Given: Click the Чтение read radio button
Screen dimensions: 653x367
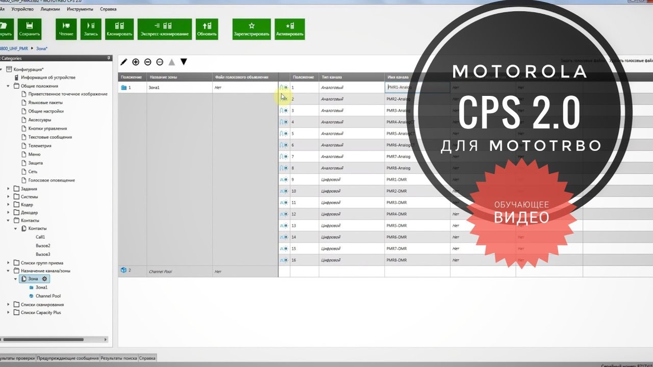Looking at the screenshot, I should tap(66, 29).
